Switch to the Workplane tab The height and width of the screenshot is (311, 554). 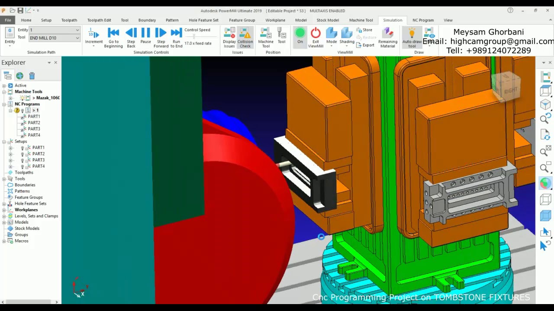pyautogui.click(x=275, y=20)
